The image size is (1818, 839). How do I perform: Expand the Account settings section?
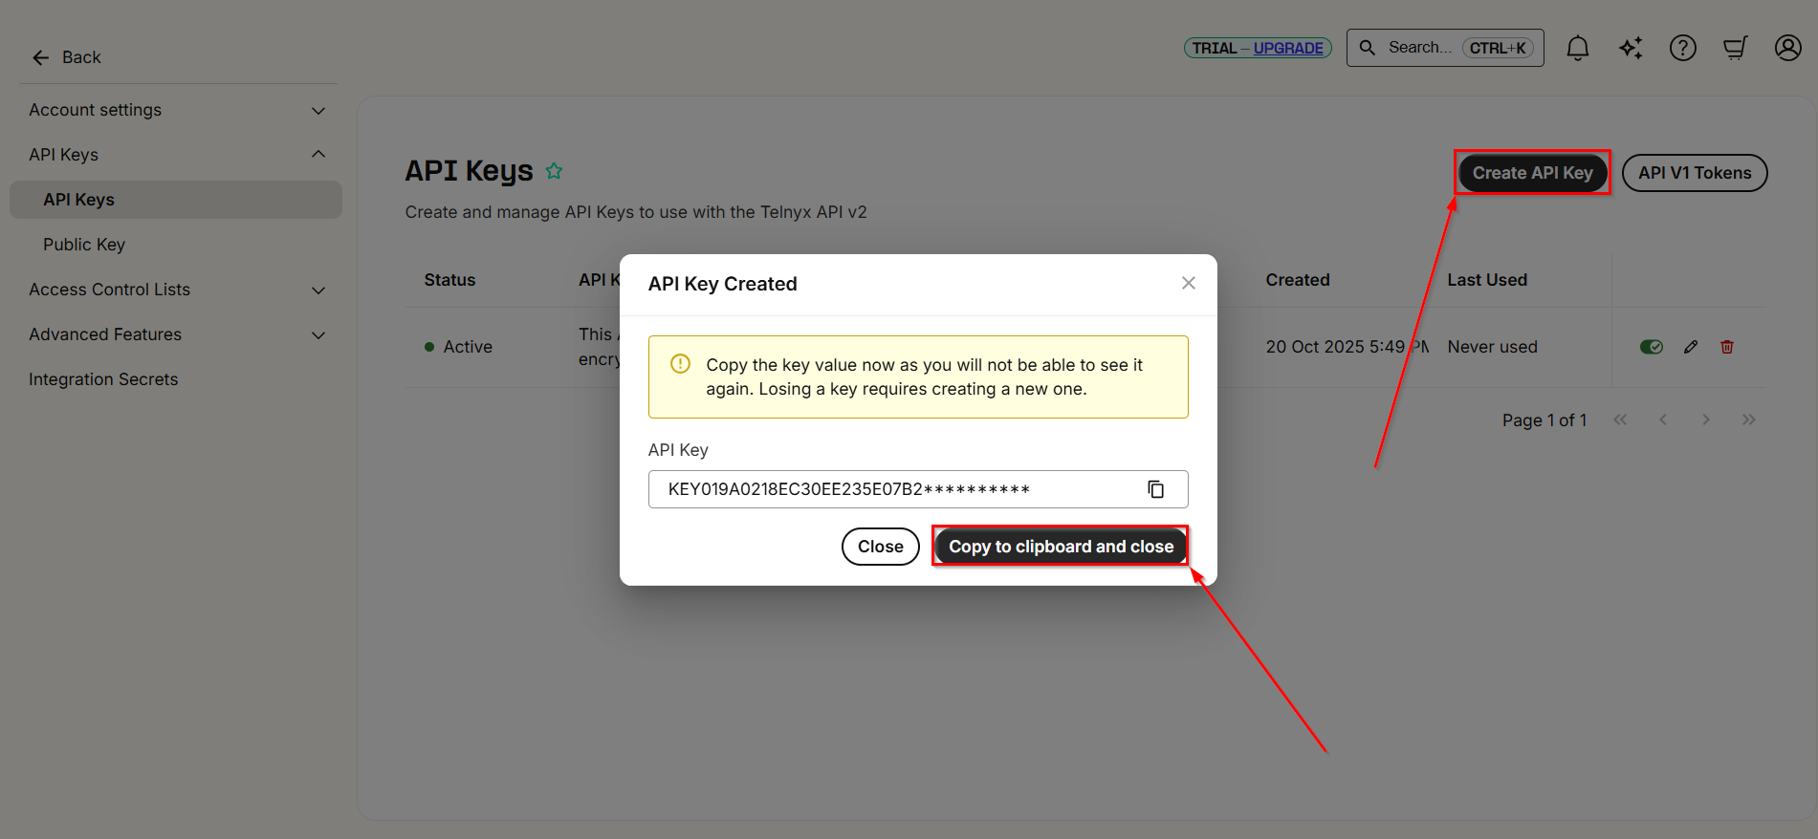tap(318, 111)
